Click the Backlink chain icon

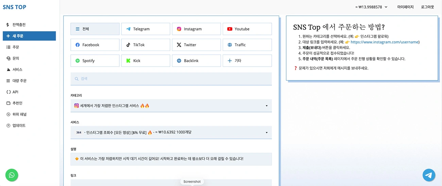179,61
